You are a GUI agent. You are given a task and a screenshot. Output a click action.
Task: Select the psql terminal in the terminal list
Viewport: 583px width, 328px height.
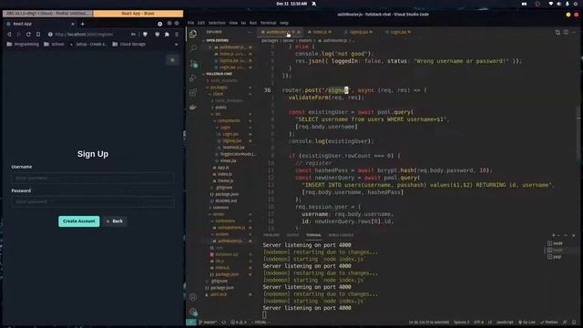click(557, 257)
